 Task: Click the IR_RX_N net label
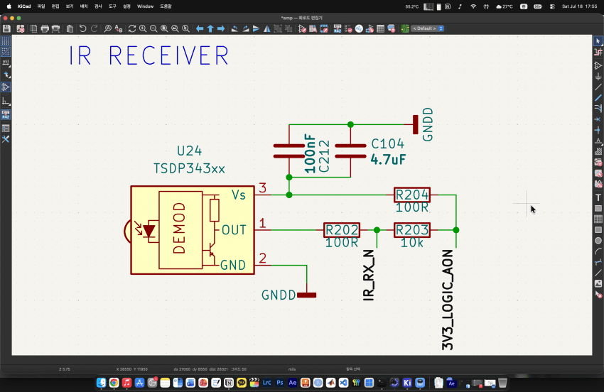click(x=369, y=275)
